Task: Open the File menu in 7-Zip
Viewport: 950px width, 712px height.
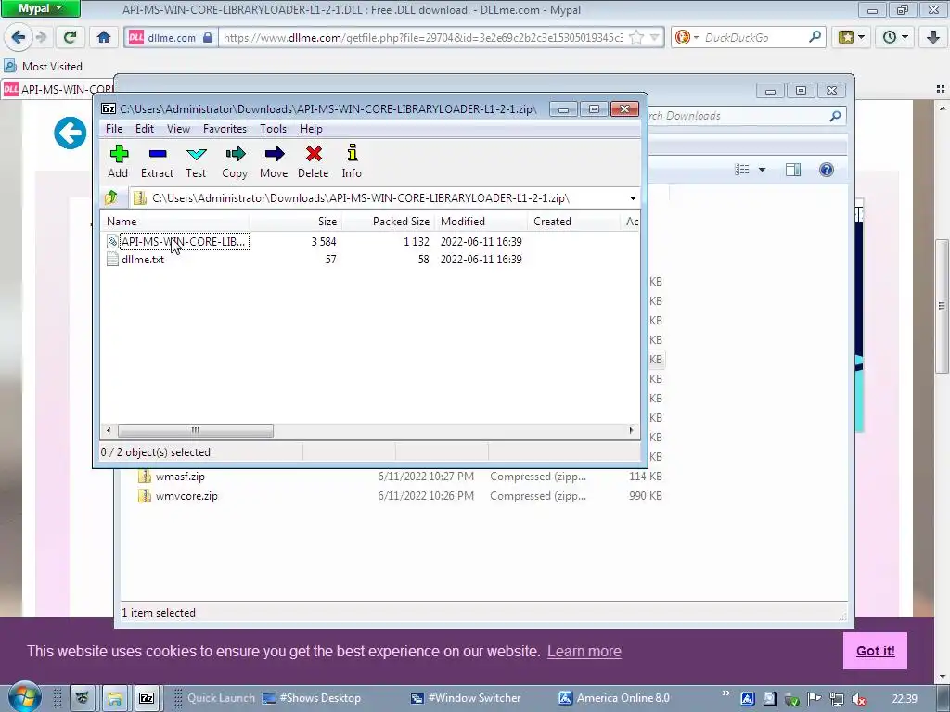Action: (x=114, y=129)
